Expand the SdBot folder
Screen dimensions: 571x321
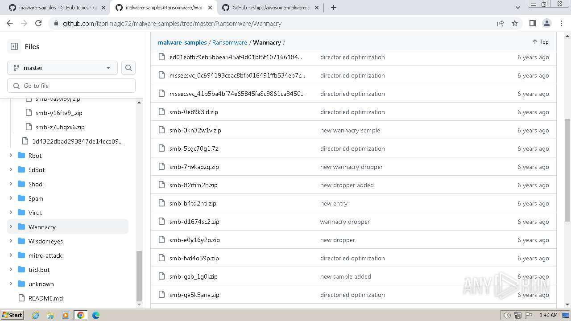coord(11,170)
